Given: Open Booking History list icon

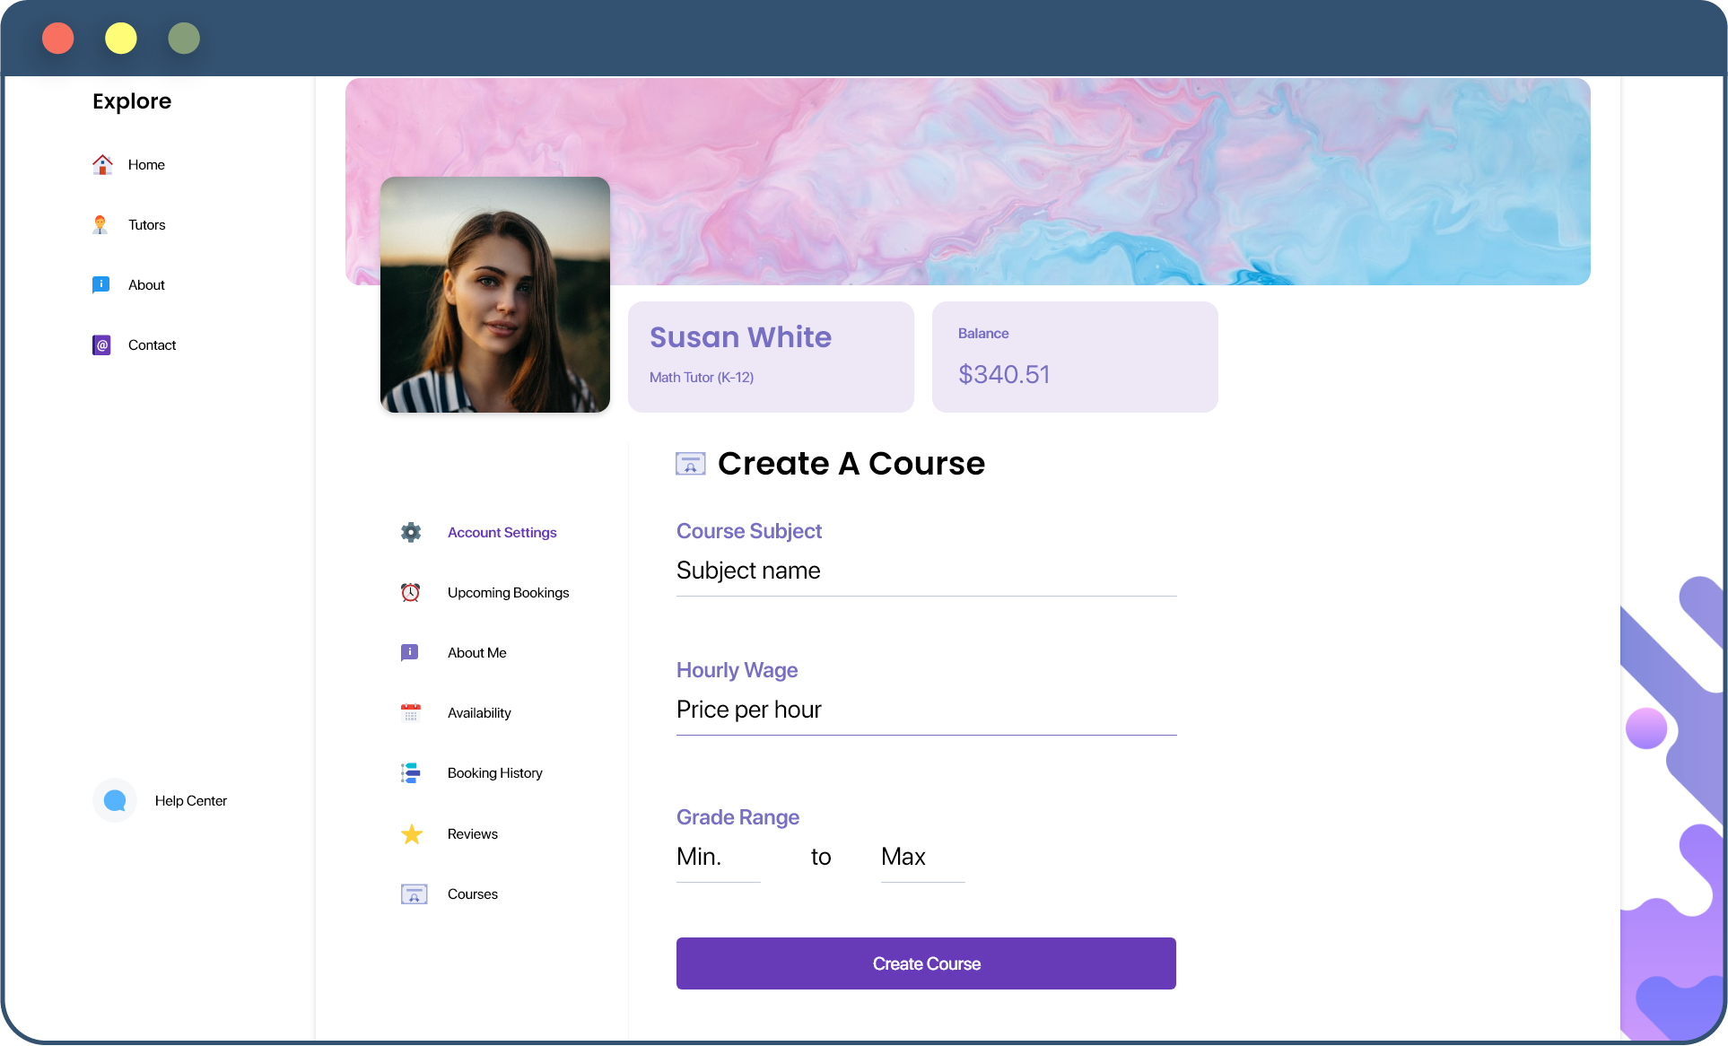Looking at the screenshot, I should 411,772.
